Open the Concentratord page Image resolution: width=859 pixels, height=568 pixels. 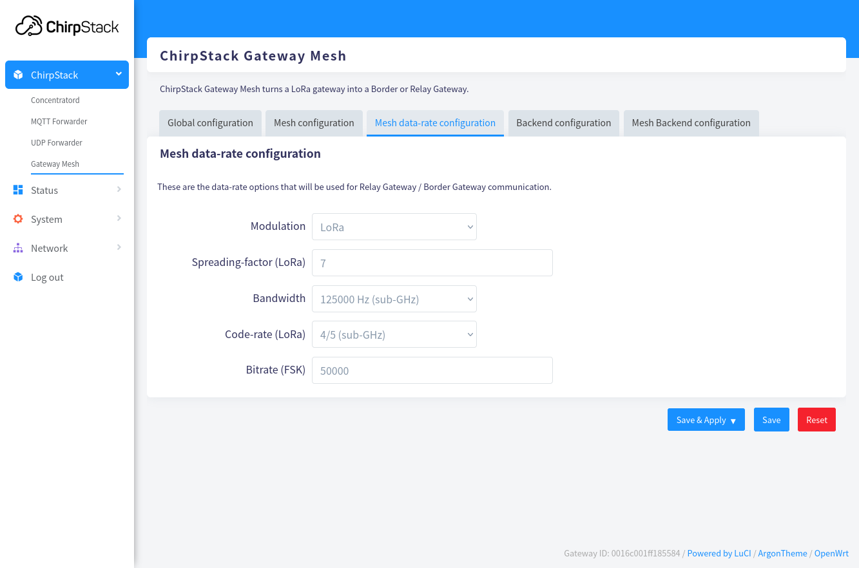coord(55,100)
